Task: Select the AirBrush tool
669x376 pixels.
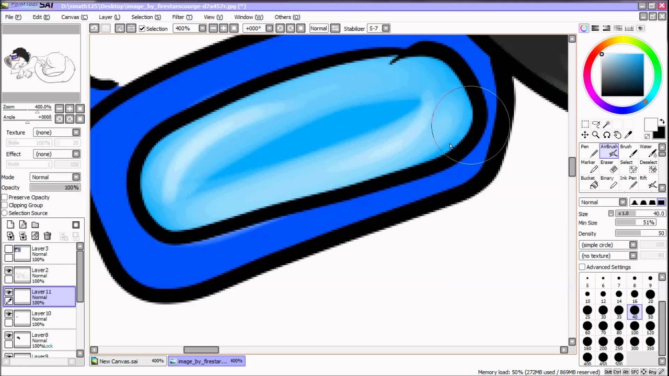Action: (609, 150)
